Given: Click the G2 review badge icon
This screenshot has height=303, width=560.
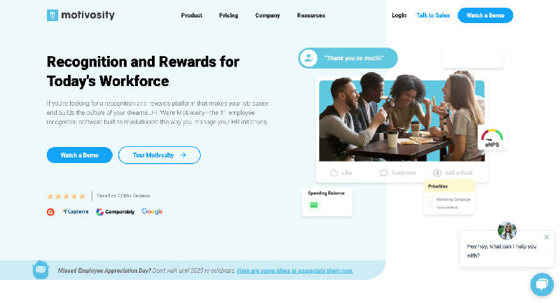Looking at the screenshot, I should tap(50, 211).
